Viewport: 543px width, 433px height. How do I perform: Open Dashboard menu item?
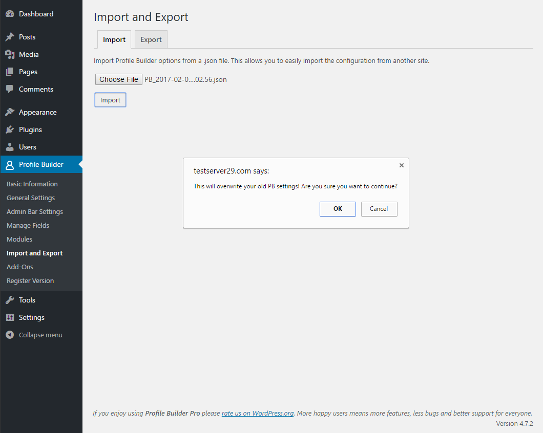(x=36, y=14)
